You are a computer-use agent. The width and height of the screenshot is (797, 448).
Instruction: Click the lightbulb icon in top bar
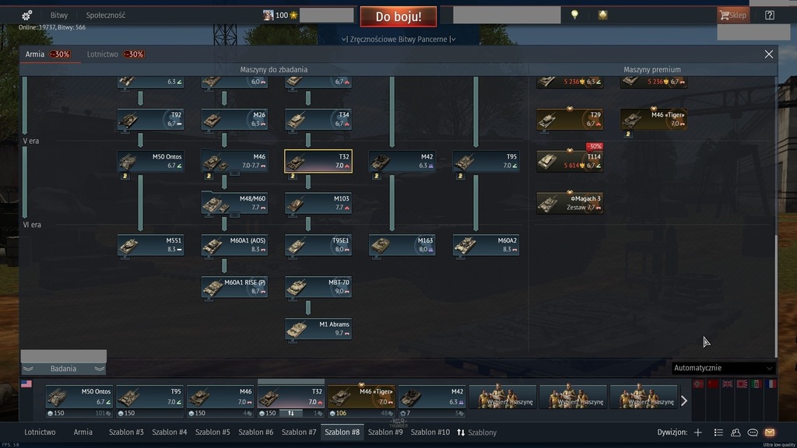(x=574, y=15)
